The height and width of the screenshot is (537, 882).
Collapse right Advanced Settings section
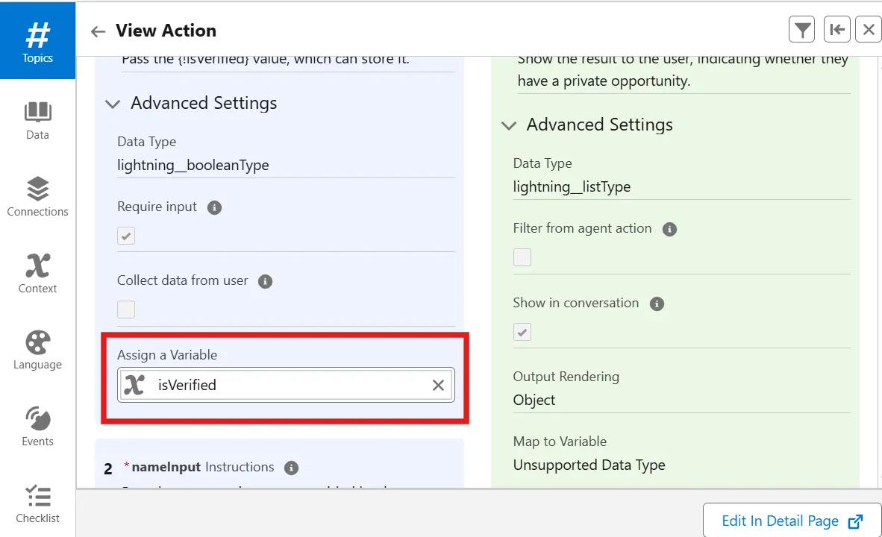point(509,125)
